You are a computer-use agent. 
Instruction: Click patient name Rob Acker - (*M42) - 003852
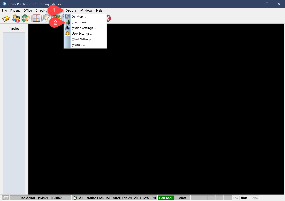(x=41, y=198)
